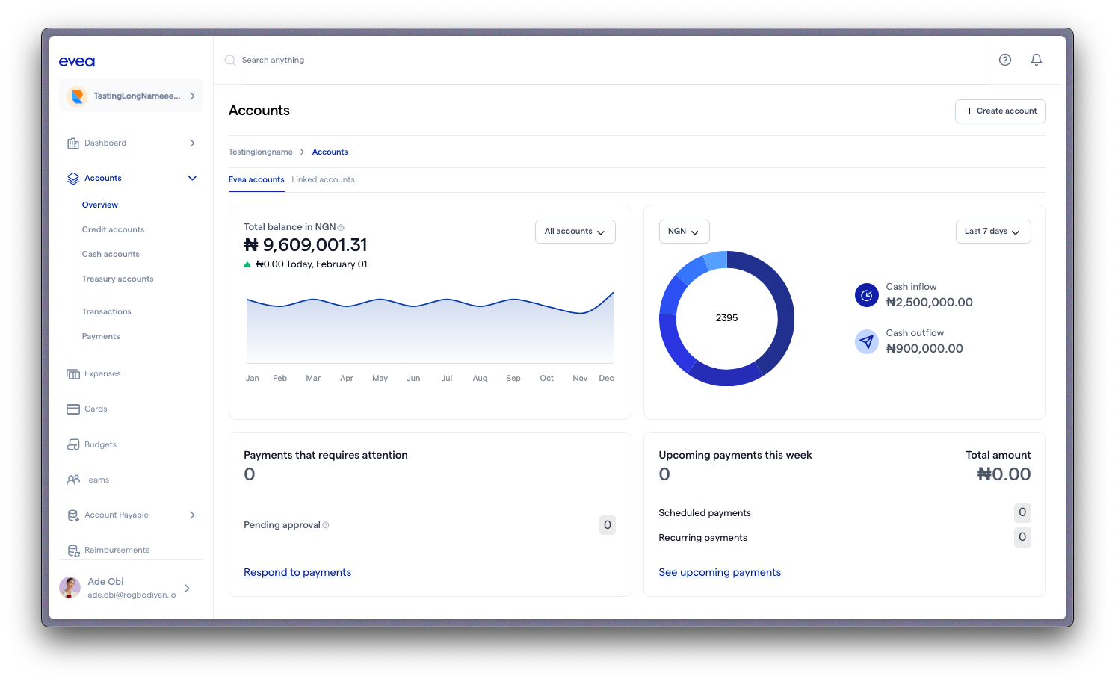Viewport: 1115px width, 682px height.
Task: Click the search magnifier icon
Action: (229, 60)
